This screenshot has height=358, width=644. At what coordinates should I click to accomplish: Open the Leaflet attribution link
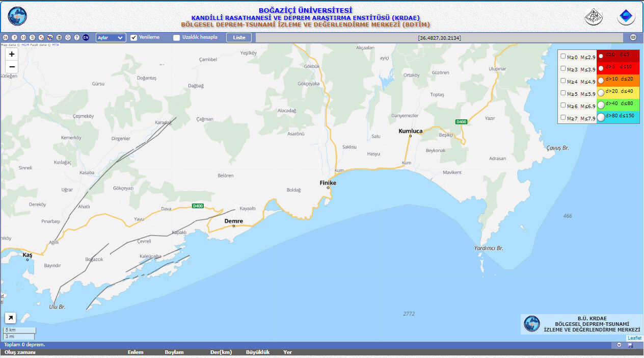point(634,338)
